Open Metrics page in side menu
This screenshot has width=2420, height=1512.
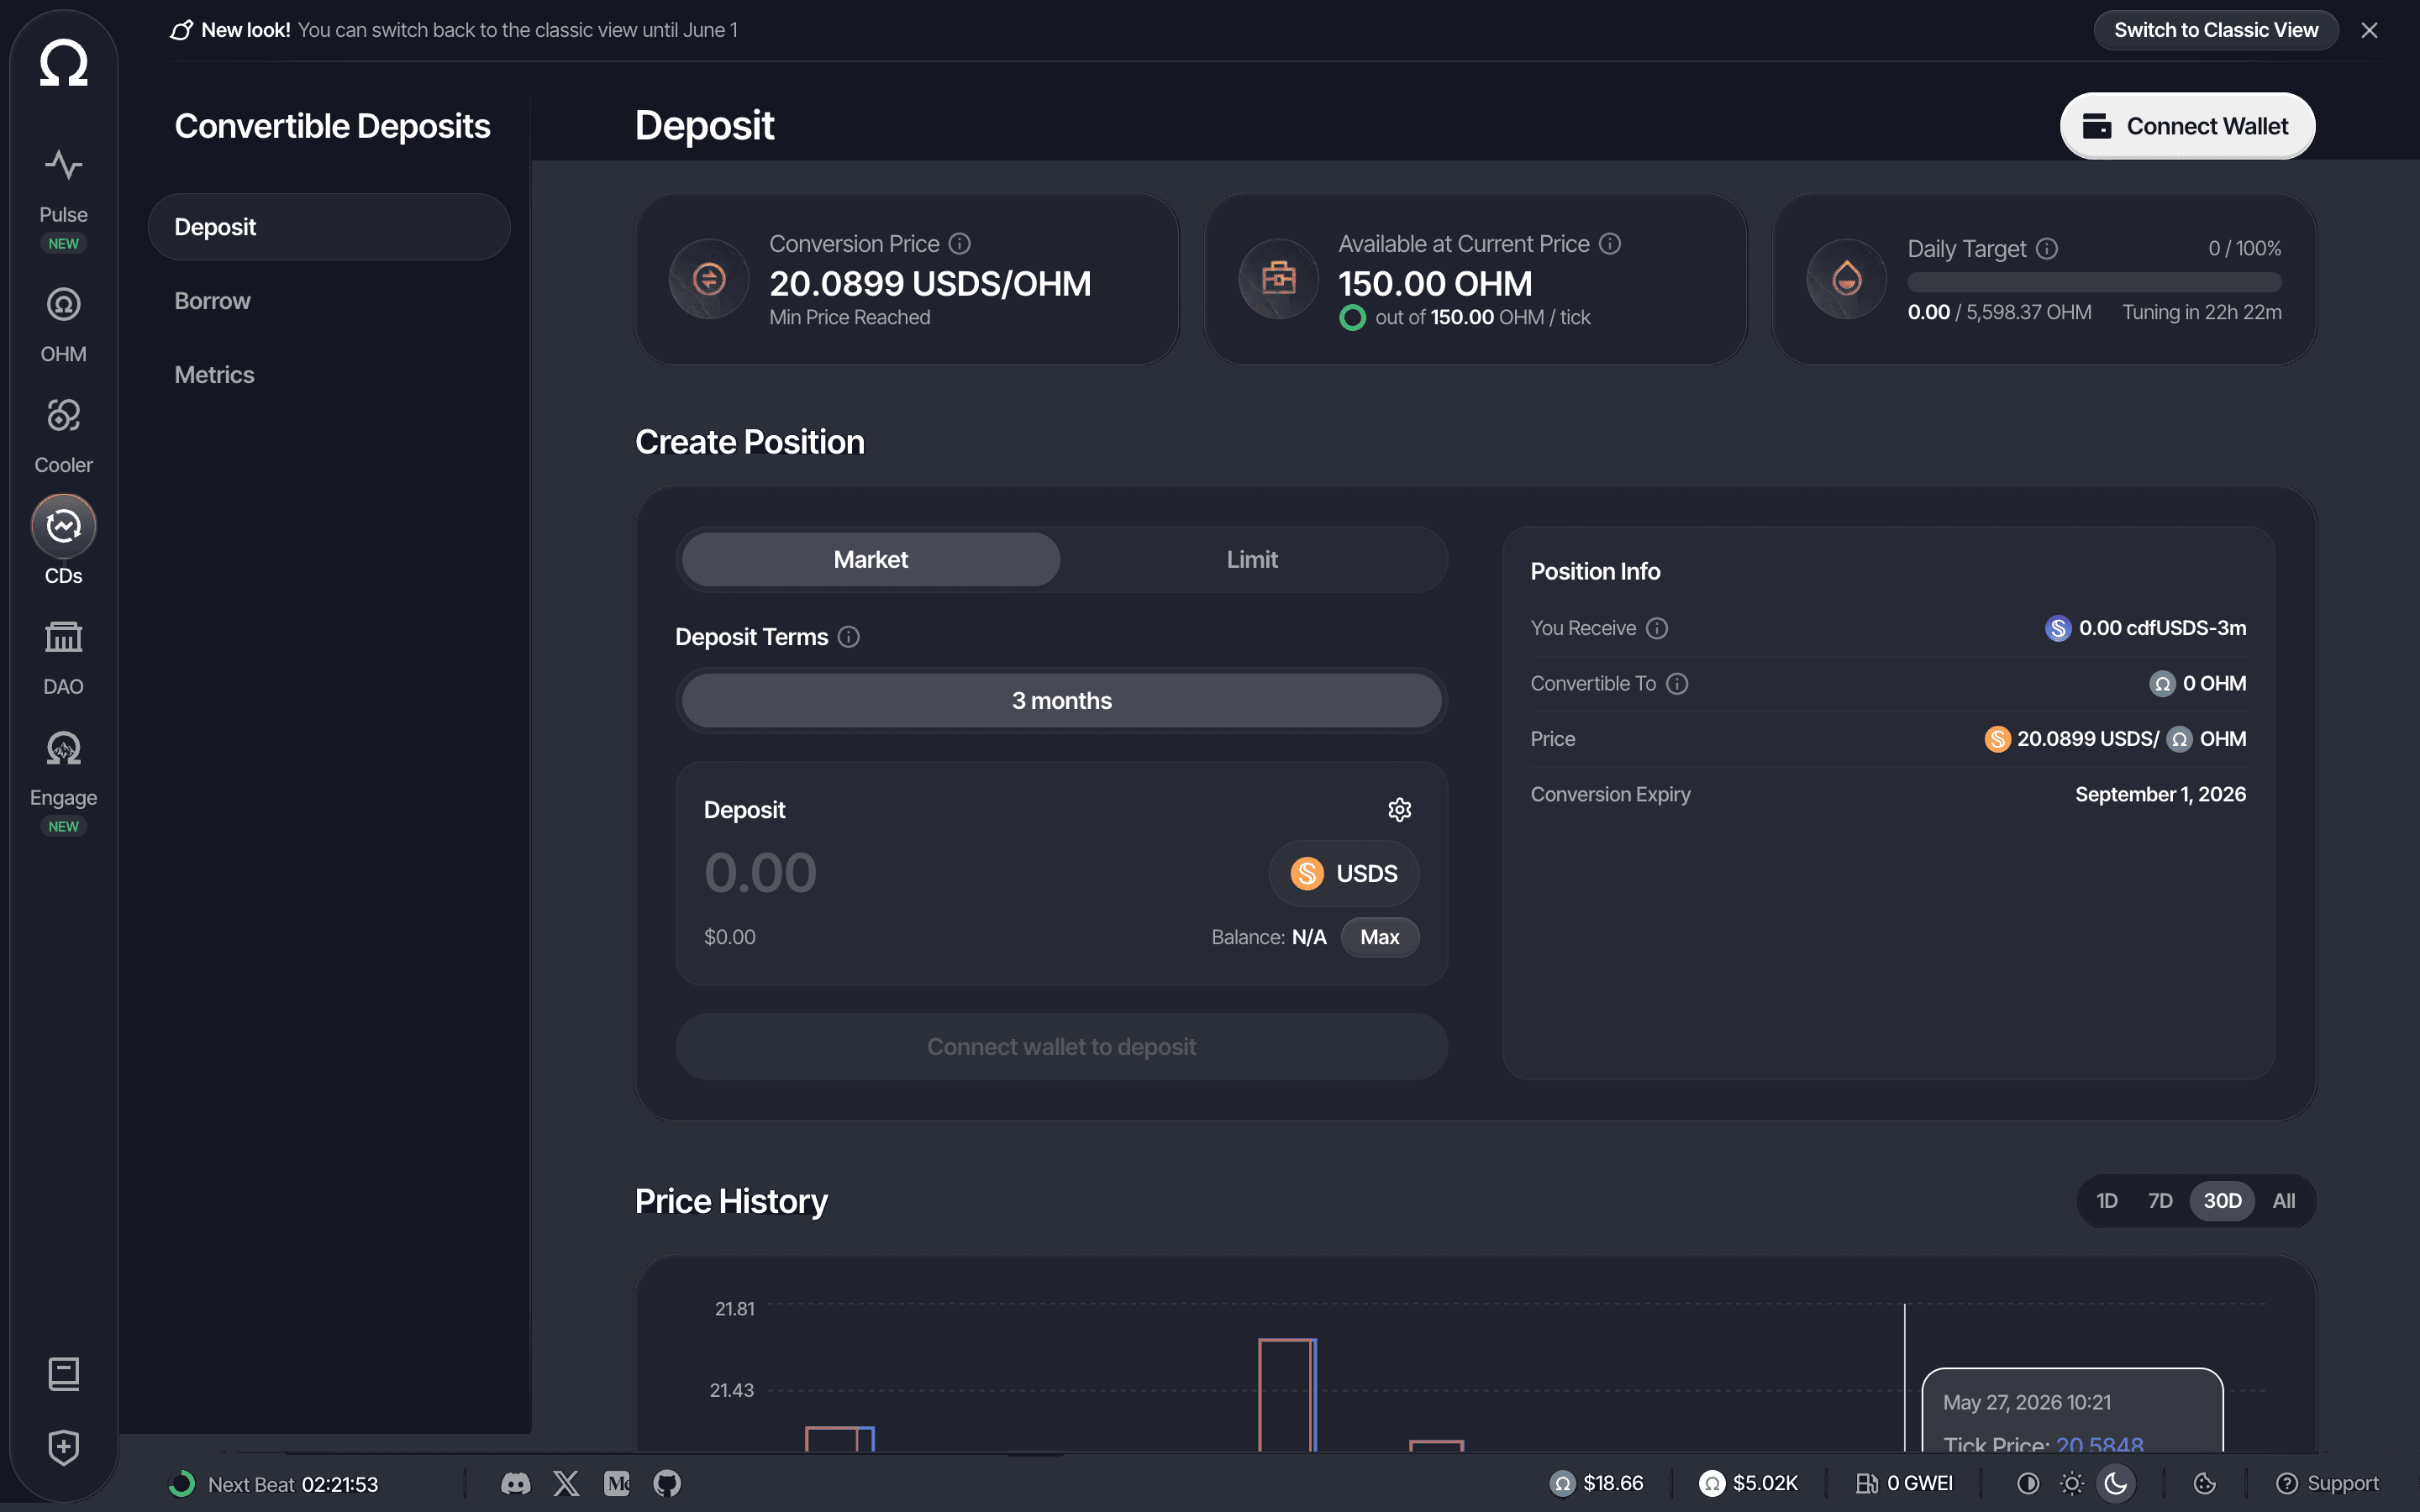coord(329,375)
